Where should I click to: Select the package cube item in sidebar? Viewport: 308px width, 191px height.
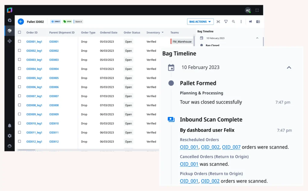[10, 31]
